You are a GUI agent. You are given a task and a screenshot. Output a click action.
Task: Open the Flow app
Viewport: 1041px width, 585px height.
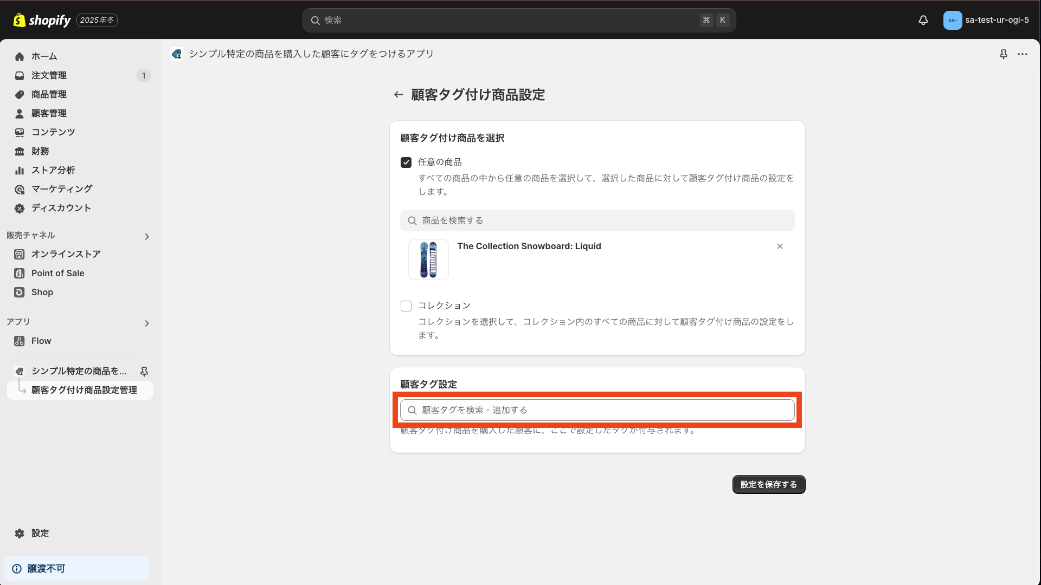pos(41,341)
